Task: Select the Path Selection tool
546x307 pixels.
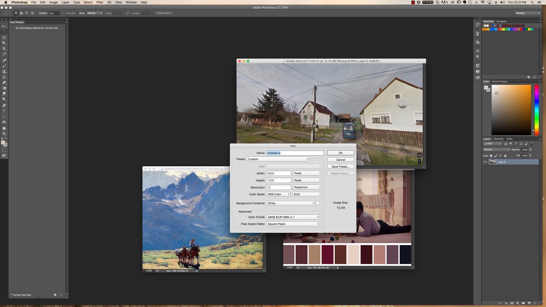Action: coord(4,116)
